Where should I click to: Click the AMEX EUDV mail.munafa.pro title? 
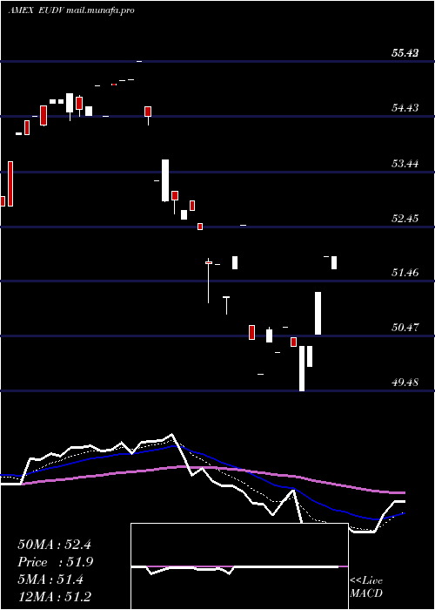pyautogui.click(x=71, y=10)
